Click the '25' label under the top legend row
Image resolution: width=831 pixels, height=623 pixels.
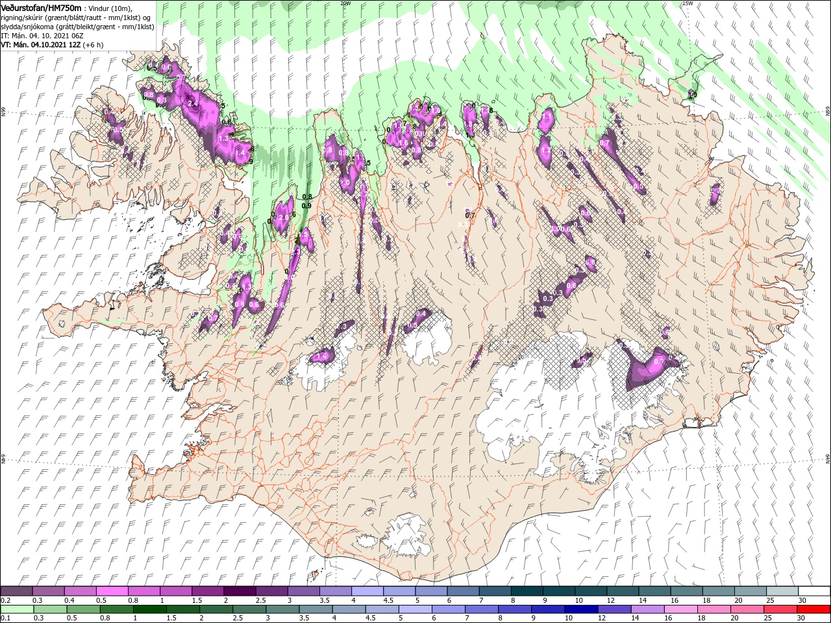click(770, 600)
